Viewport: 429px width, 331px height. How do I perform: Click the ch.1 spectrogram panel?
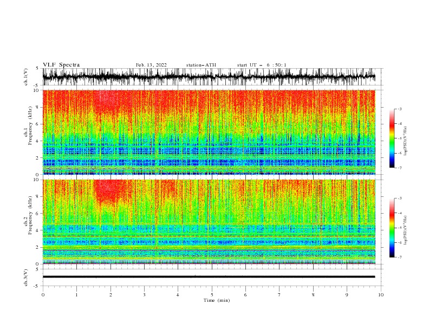[x=209, y=132]
